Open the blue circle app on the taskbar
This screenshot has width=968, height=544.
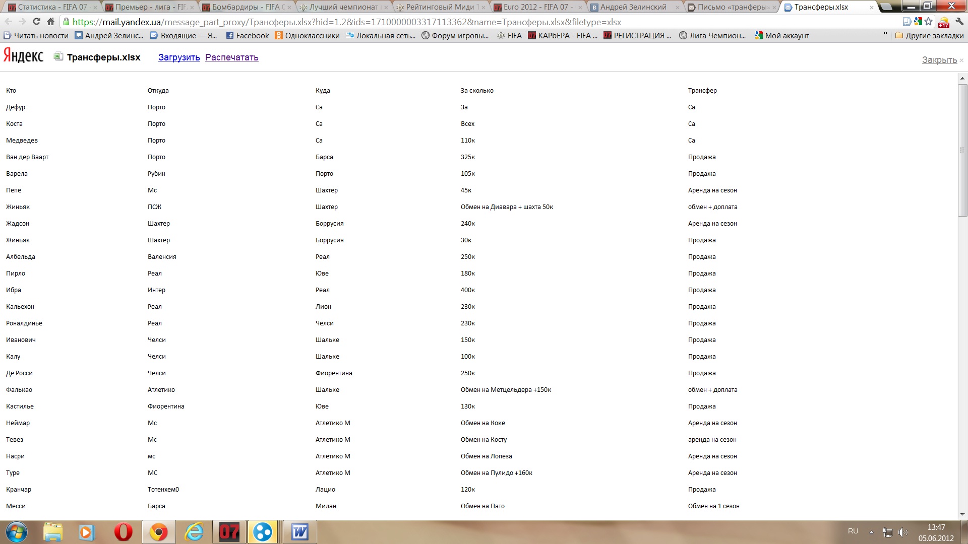coord(263,532)
